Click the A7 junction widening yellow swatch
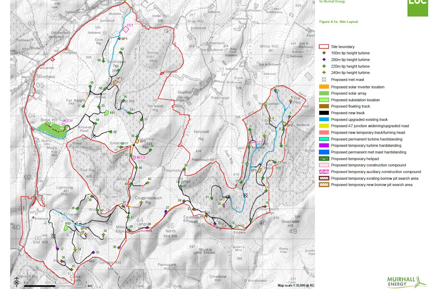Image resolution: width=432 pixels, height=289 pixels. click(x=324, y=126)
